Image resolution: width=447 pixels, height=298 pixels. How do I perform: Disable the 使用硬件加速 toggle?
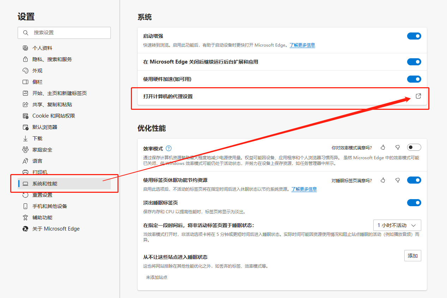pyautogui.click(x=414, y=79)
